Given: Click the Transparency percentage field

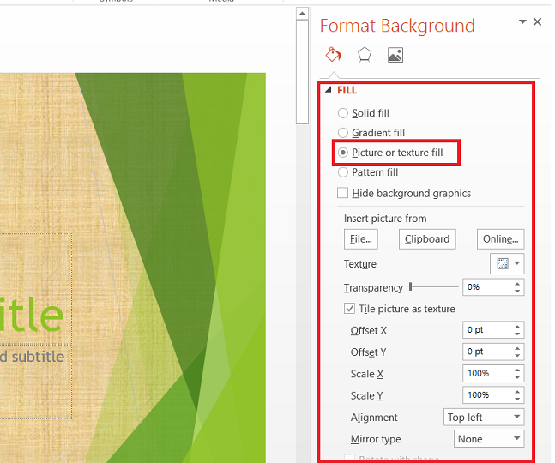Looking at the screenshot, I should pos(486,287).
